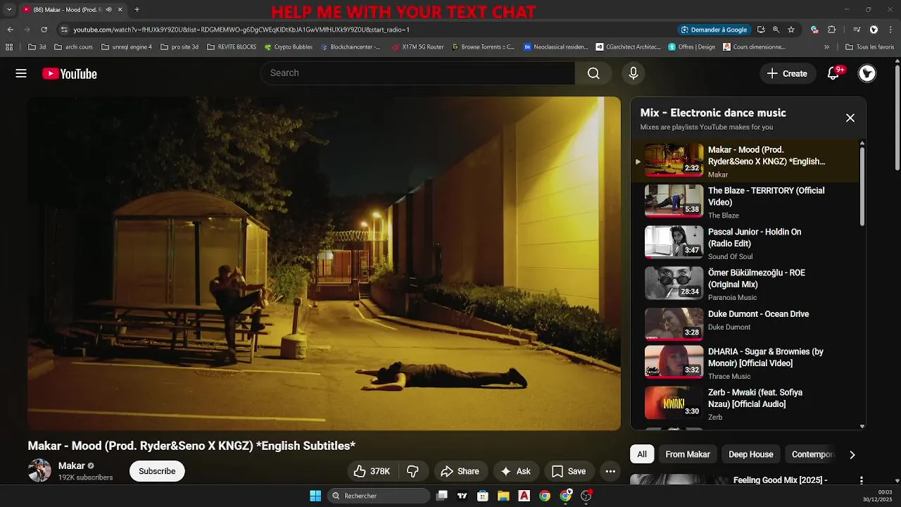Show more hidden bookmarks chevron
This screenshot has width=901, height=507.
(x=827, y=47)
